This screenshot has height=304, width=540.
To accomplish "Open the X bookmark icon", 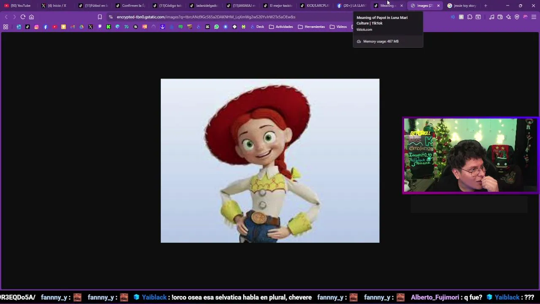I will (x=90, y=27).
